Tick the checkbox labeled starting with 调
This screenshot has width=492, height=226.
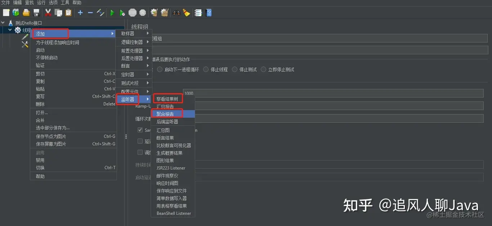(140, 152)
